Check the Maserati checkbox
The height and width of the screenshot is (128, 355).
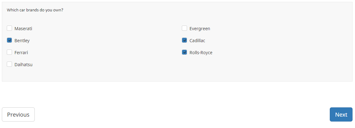point(10,28)
